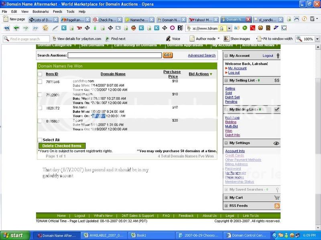Click the green play button bookmark icon

pyautogui.click(x=245, y=28)
